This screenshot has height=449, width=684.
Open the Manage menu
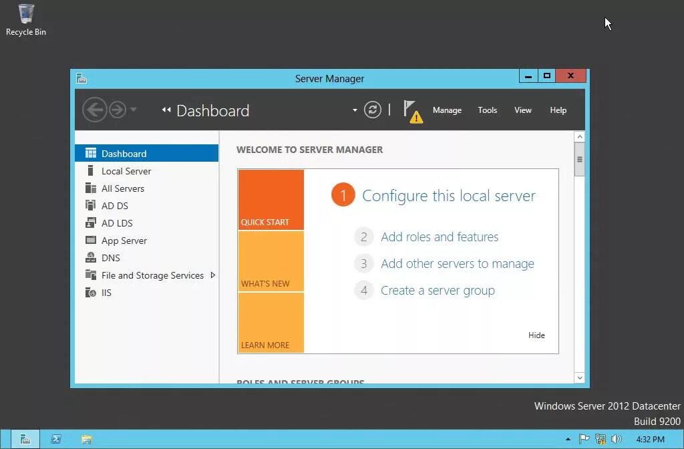pyautogui.click(x=447, y=110)
